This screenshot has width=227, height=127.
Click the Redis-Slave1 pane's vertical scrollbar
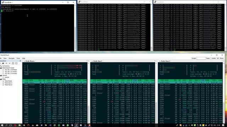pyautogui.click(x=156, y=93)
